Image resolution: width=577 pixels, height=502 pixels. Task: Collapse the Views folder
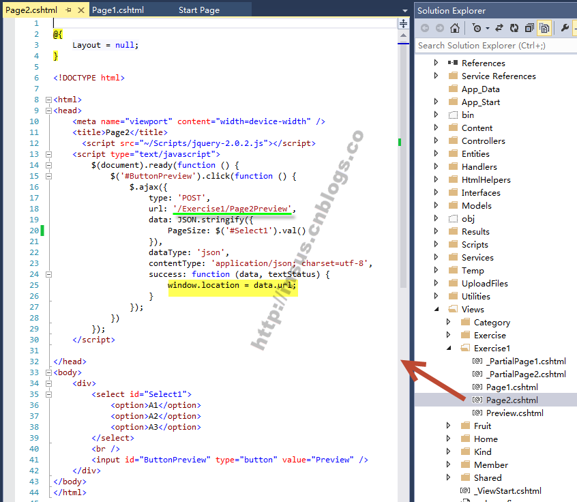437,309
